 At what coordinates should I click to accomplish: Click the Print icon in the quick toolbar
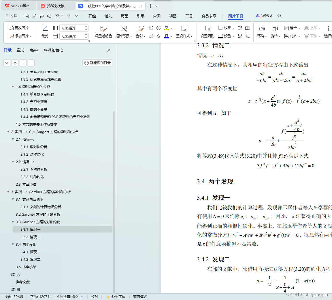[42, 16]
